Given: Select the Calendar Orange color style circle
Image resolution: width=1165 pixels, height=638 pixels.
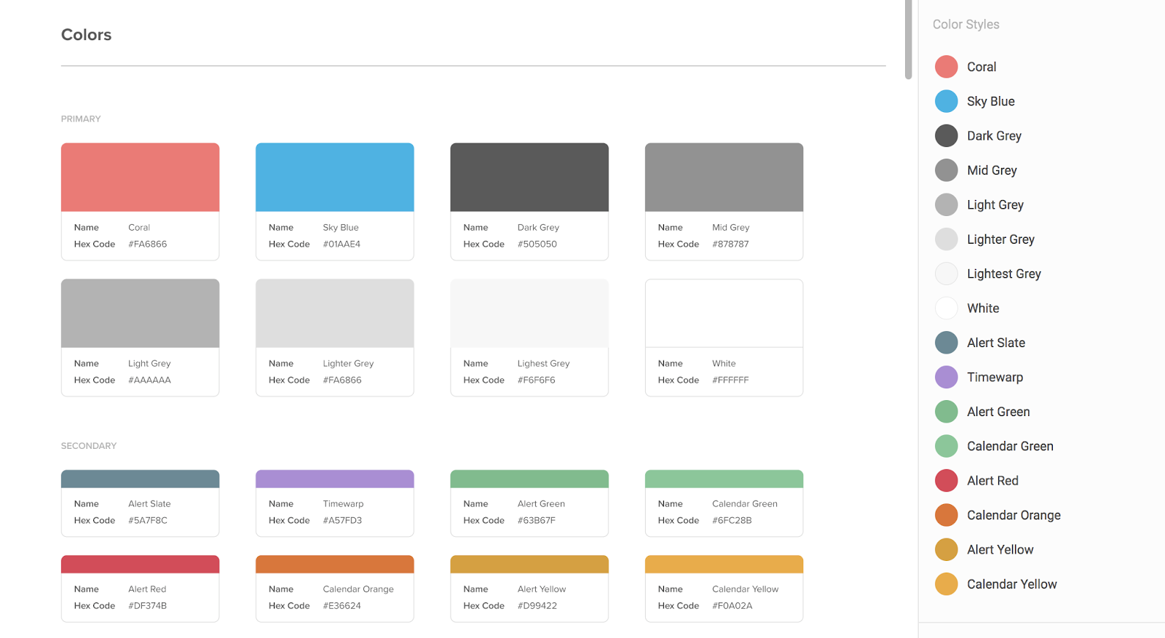Looking at the screenshot, I should tap(946, 515).
